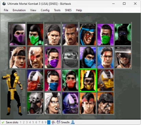Choose the white-haired screaming woman portrait
The image size is (141, 125).
tap(53, 103)
